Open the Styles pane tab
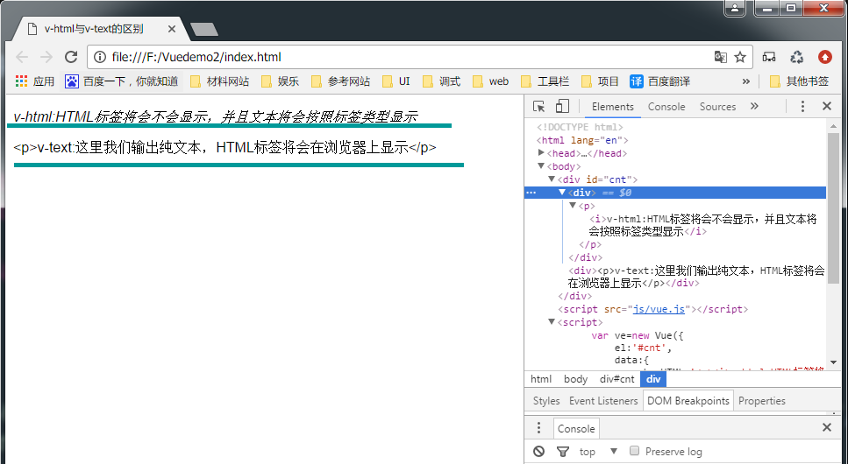This screenshot has width=848, height=464. click(x=546, y=401)
